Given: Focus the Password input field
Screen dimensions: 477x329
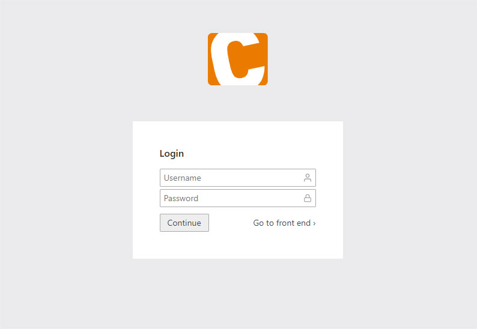Looking at the screenshot, I should click(237, 198).
